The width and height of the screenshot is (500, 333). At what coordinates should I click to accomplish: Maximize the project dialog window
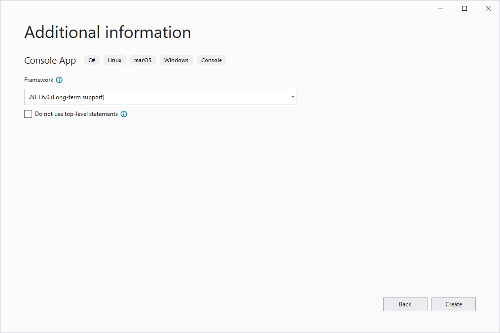pos(464,8)
